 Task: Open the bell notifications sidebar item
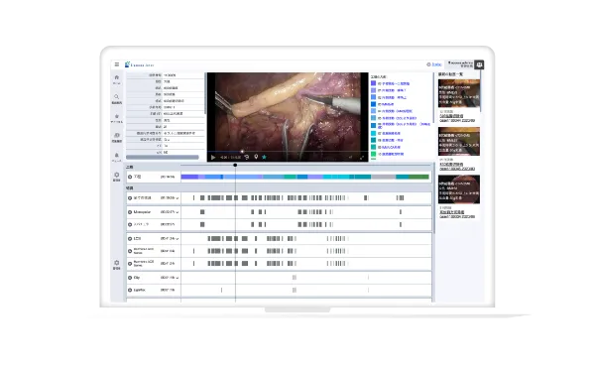[116, 157]
